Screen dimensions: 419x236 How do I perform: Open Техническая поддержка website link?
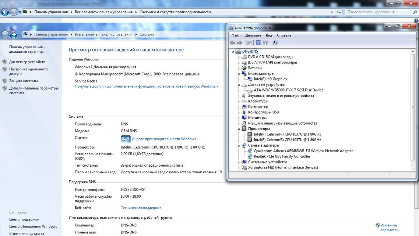click(x=141, y=208)
